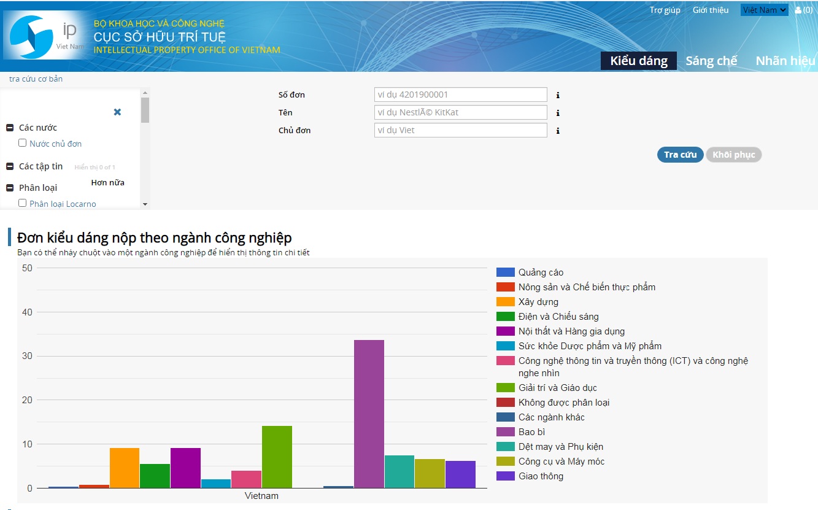Click the Bao bì legend color swatch
Screen dimensions: 818x510
click(505, 432)
